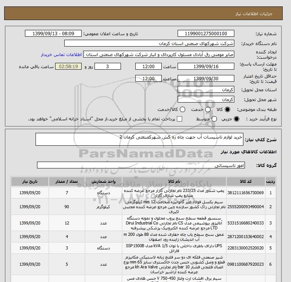Click need date 1399/09/20 in row 1

click(x=30, y=193)
